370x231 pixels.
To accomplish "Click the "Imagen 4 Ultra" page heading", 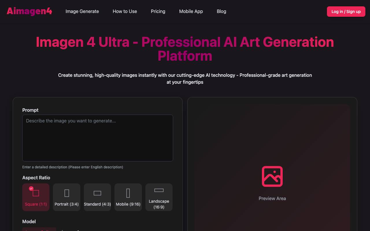I will (185, 49).
